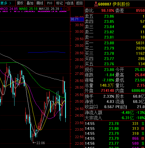The height and width of the screenshot is (148, 145).
Task: Click the 22.06 low price annotation
Action: [x=40, y=143]
